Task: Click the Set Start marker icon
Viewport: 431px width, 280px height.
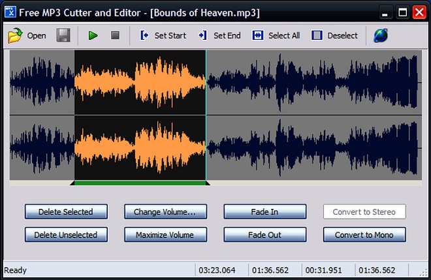Action: click(x=144, y=35)
